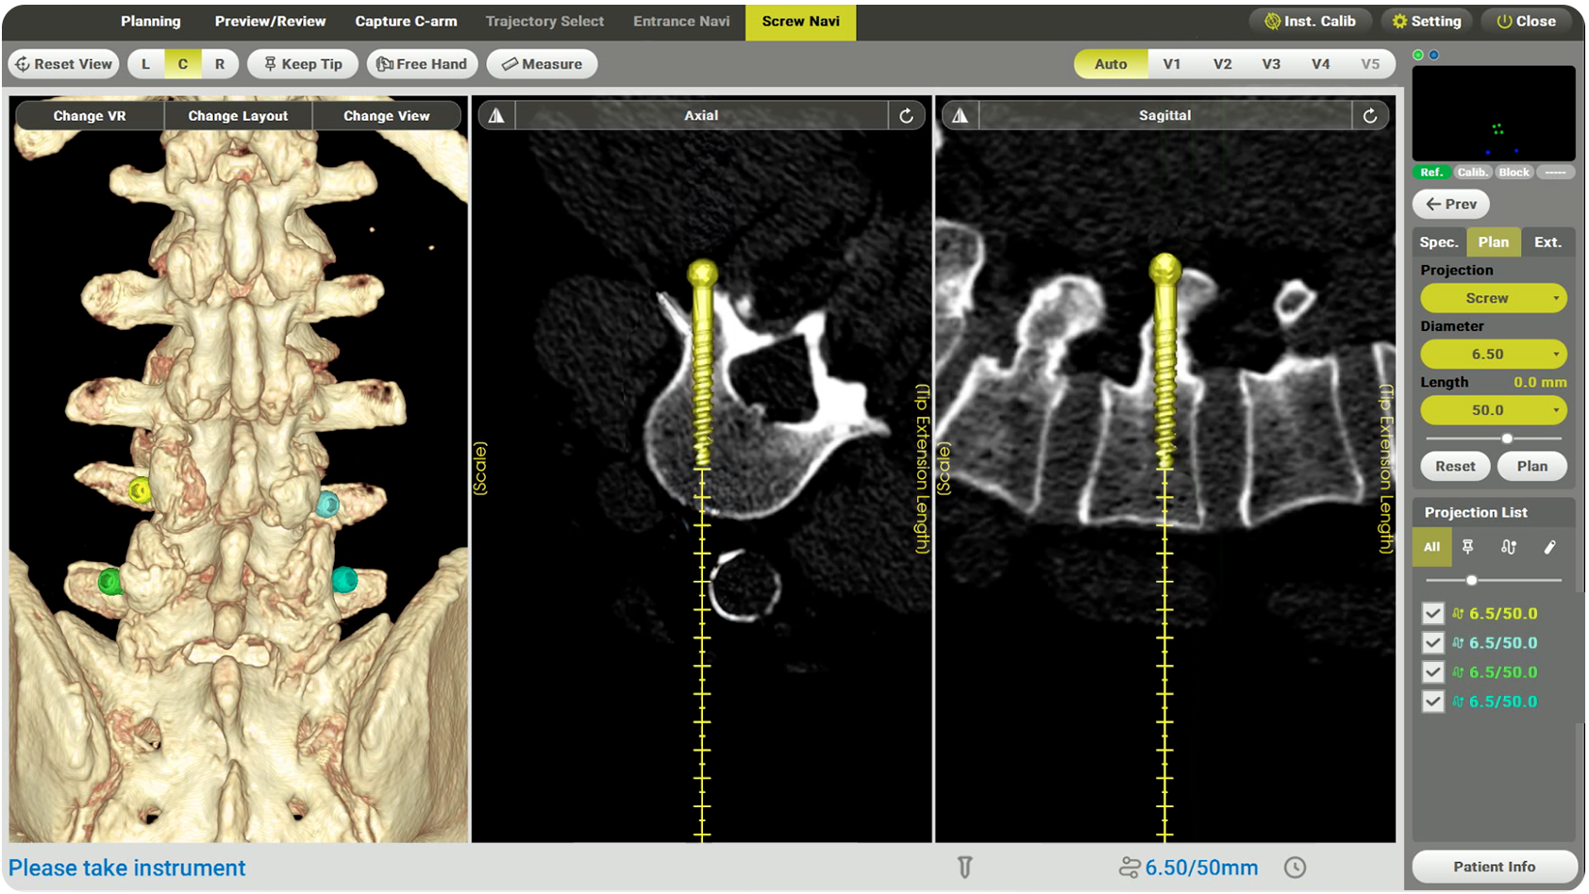Viewport: 1589px width, 894px height.
Task: Select the pencil filter icon in Projection List
Action: (x=1549, y=547)
